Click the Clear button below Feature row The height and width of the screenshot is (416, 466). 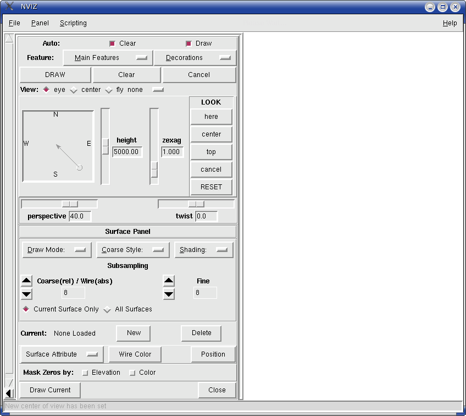coord(126,75)
